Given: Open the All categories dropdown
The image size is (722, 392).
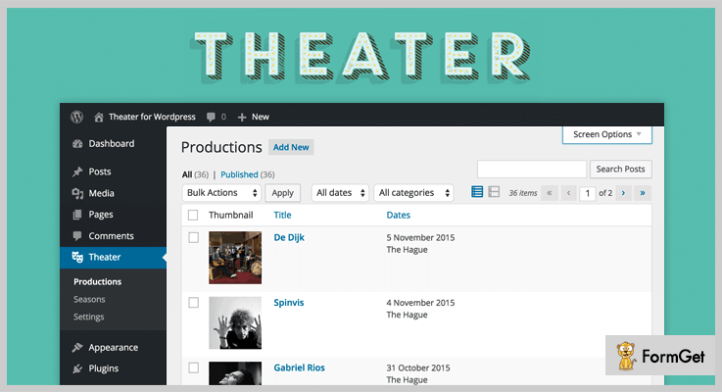Looking at the screenshot, I should [x=413, y=193].
